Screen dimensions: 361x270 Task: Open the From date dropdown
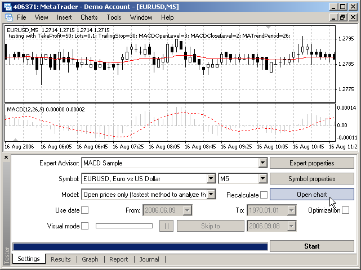[187, 210]
